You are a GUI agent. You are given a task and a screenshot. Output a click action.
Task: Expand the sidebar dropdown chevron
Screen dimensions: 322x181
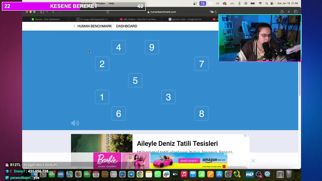pyautogui.click(x=47, y=12)
